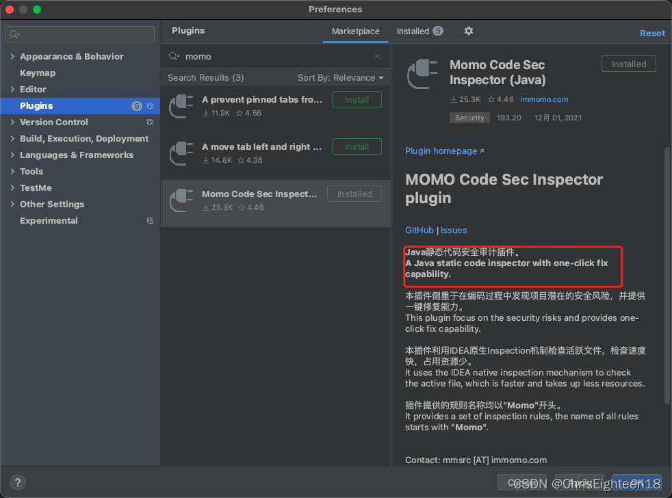Click Installed button in Momo result row
The width and height of the screenshot is (672, 498).
[354, 194]
